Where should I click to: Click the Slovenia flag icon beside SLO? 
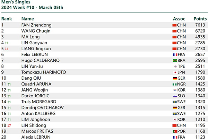[x=175, y=96]
